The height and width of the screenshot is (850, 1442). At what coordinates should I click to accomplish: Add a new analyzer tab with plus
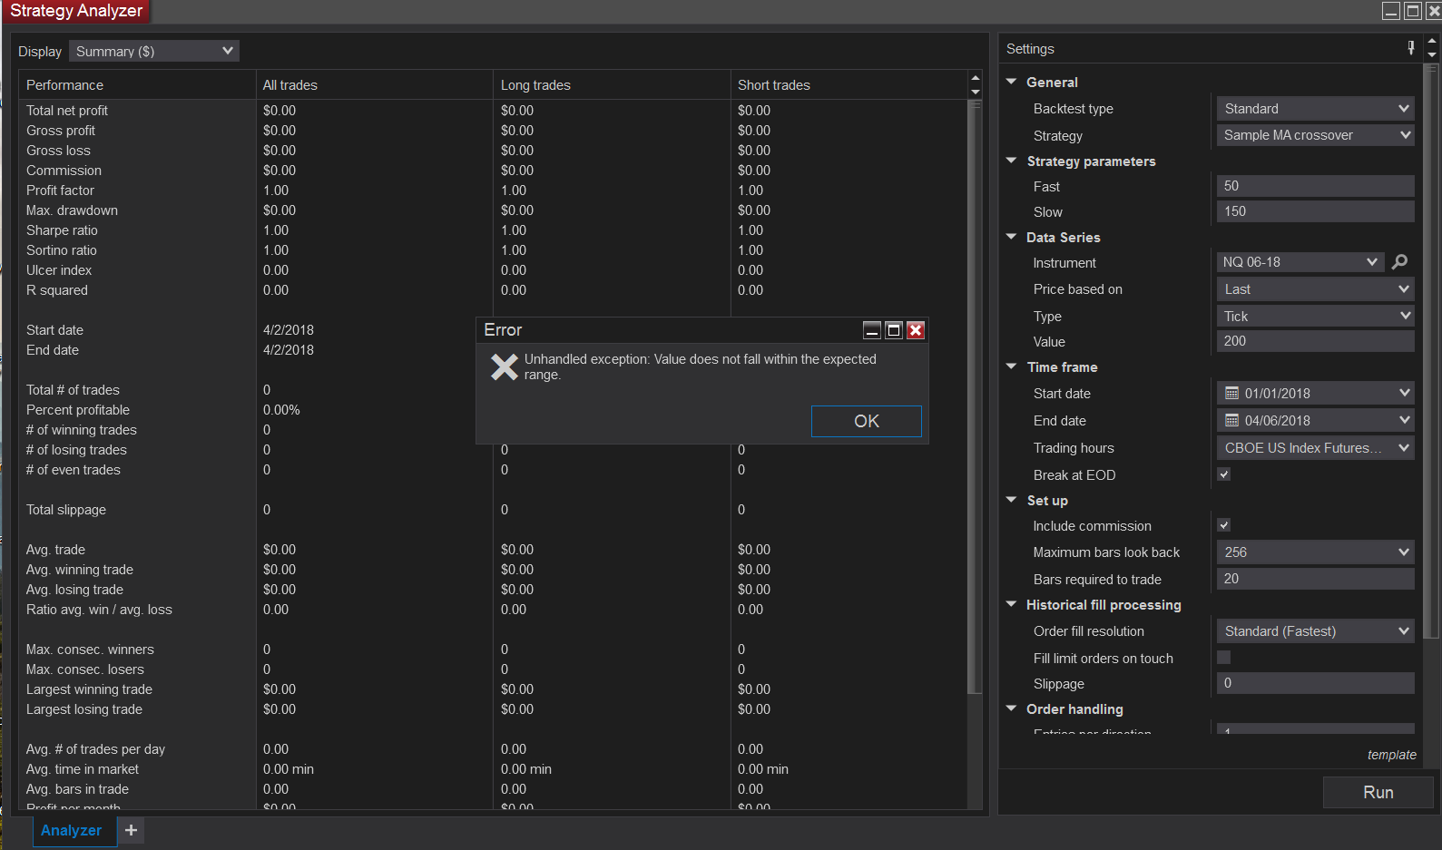[131, 830]
